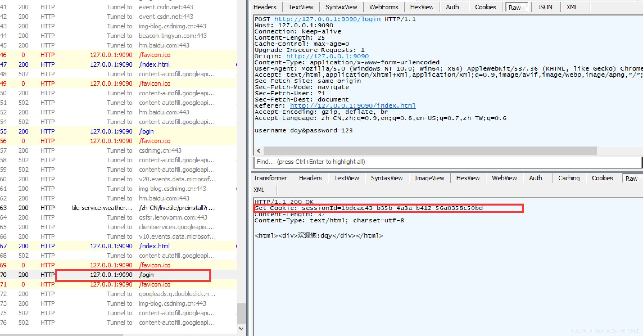
Task: Select session 70 /login row
Action: point(118,275)
